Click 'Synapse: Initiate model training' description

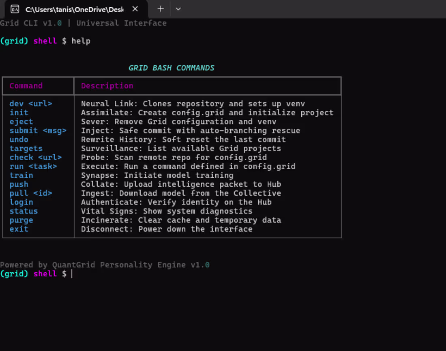coord(157,175)
